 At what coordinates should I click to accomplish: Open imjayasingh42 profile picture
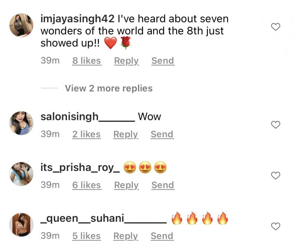click(x=21, y=25)
